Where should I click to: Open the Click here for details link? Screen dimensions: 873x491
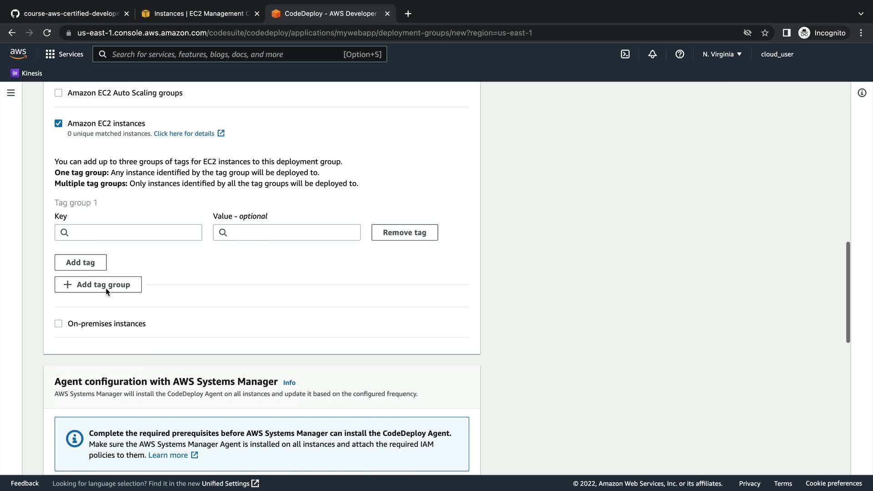[x=184, y=134]
